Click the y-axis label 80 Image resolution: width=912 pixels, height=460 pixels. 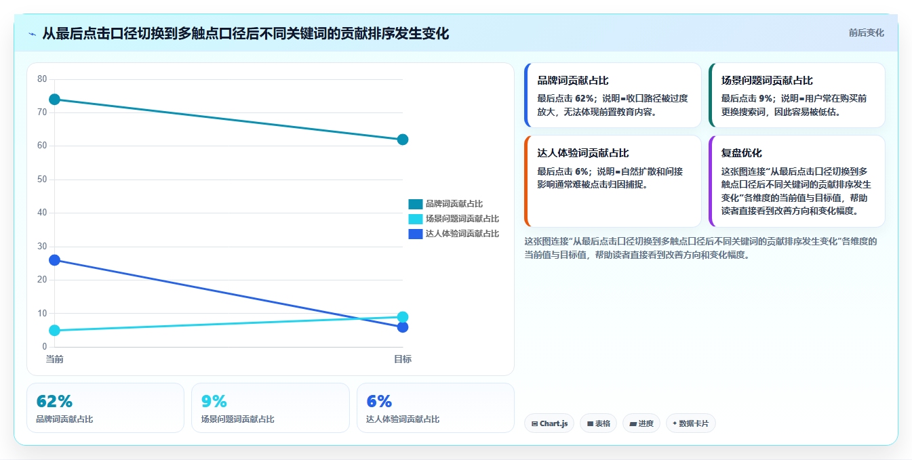pyautogui.click(x=42, y=79)
